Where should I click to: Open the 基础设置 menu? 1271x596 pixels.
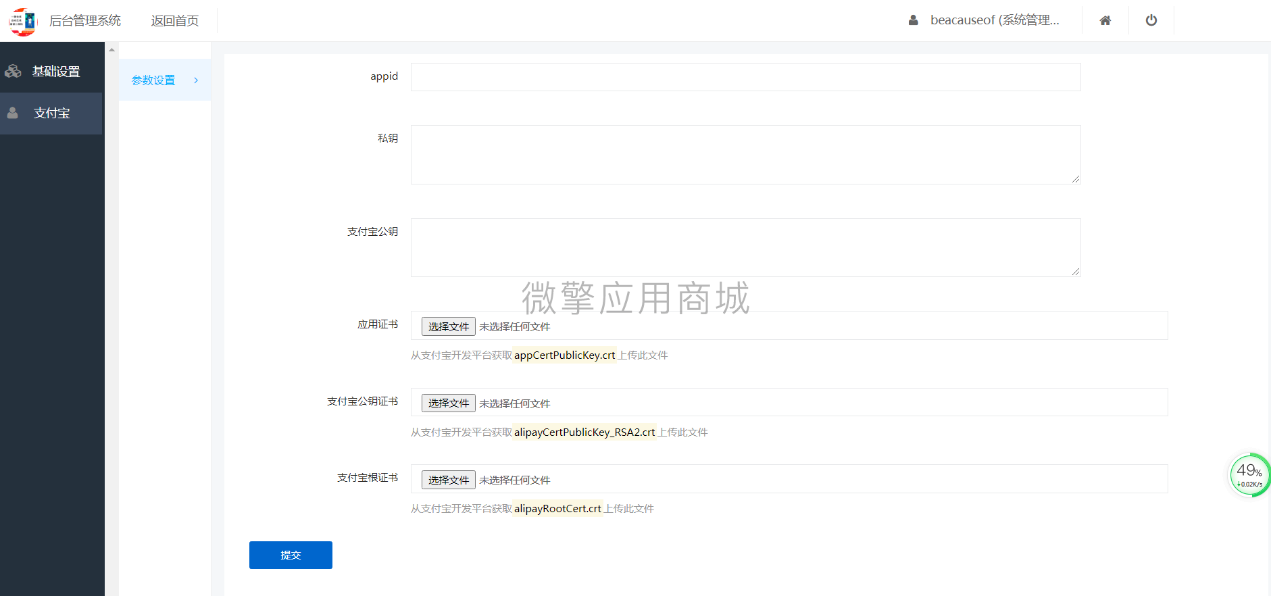(52, 72)
